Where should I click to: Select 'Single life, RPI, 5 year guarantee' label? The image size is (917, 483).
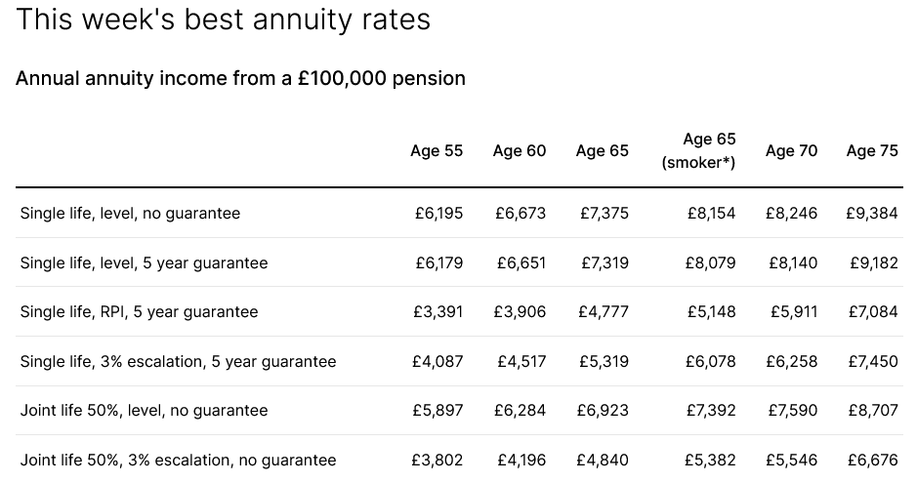pyautogui.click(x=139, y=312)
